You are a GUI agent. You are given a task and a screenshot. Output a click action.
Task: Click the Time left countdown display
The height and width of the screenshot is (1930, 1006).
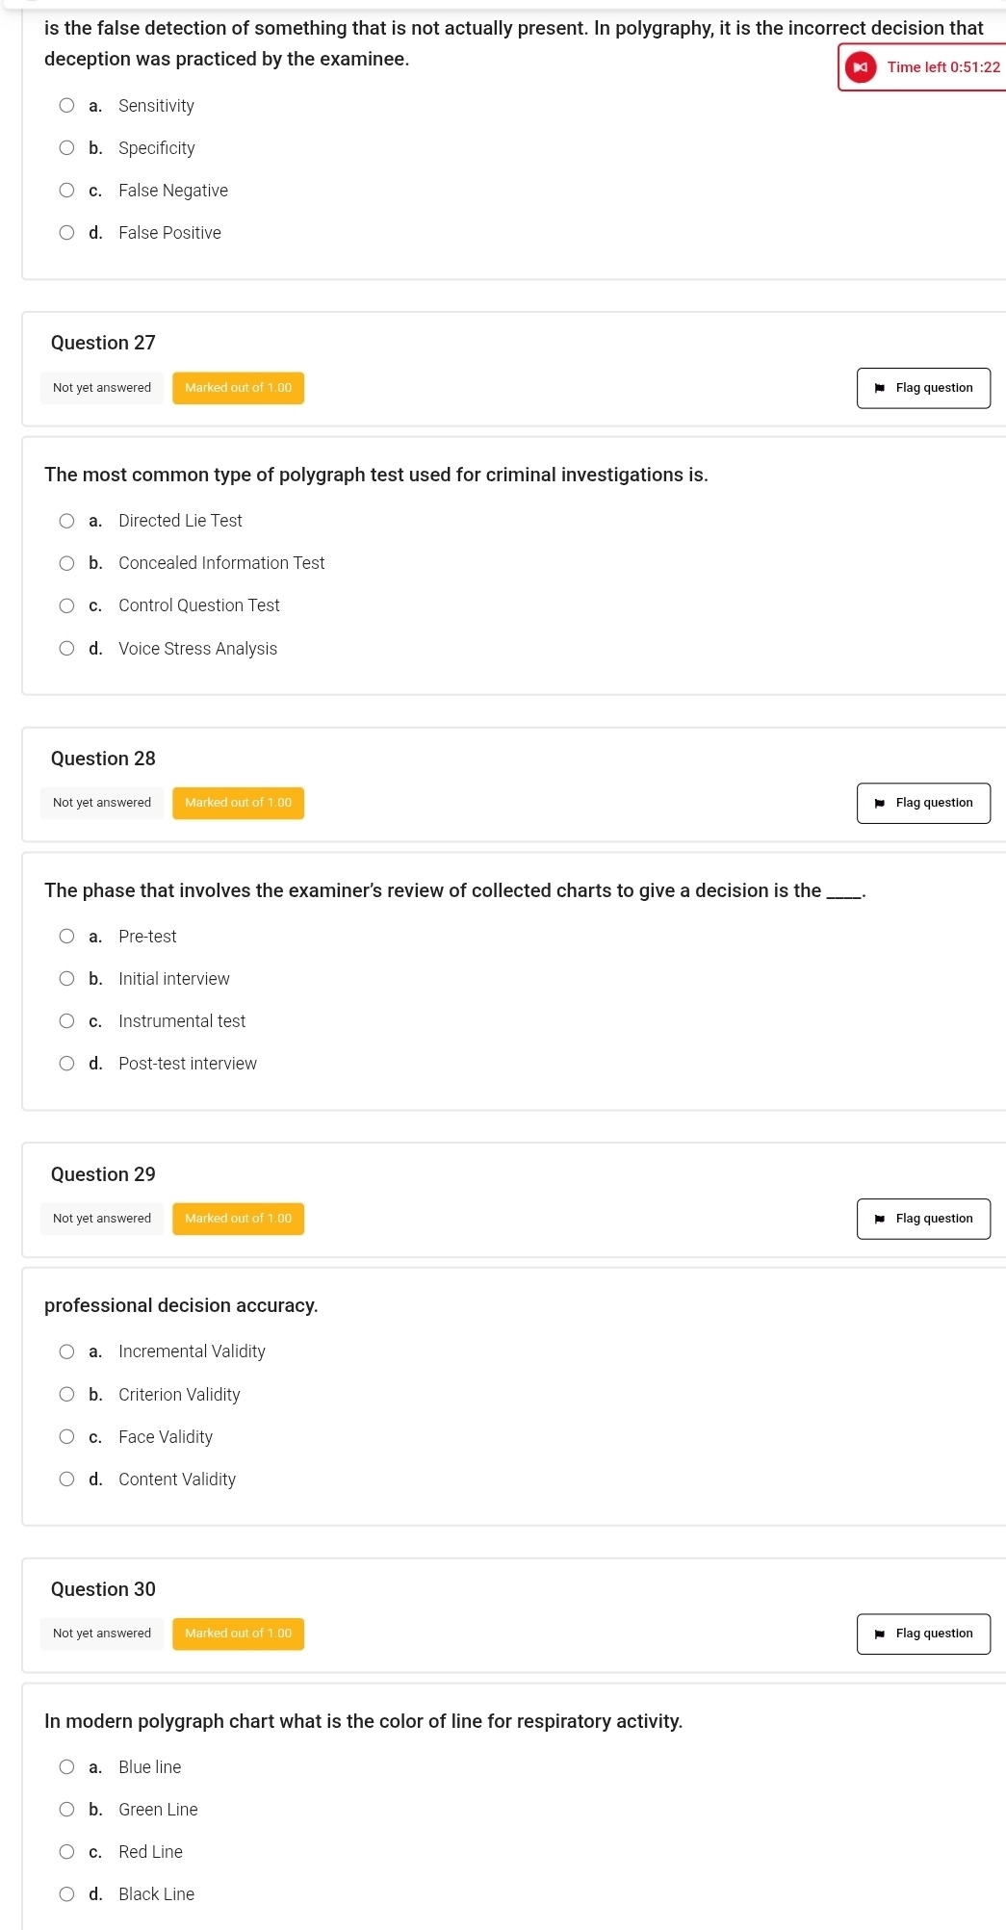pos(943,67)
